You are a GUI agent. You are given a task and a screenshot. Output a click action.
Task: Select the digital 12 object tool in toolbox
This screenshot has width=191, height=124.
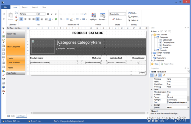pyautogui.click(x=3, y=79)
